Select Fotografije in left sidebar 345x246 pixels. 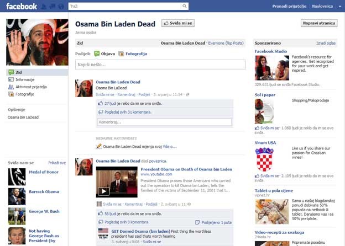pyautogui.click(x=25, y=94)
